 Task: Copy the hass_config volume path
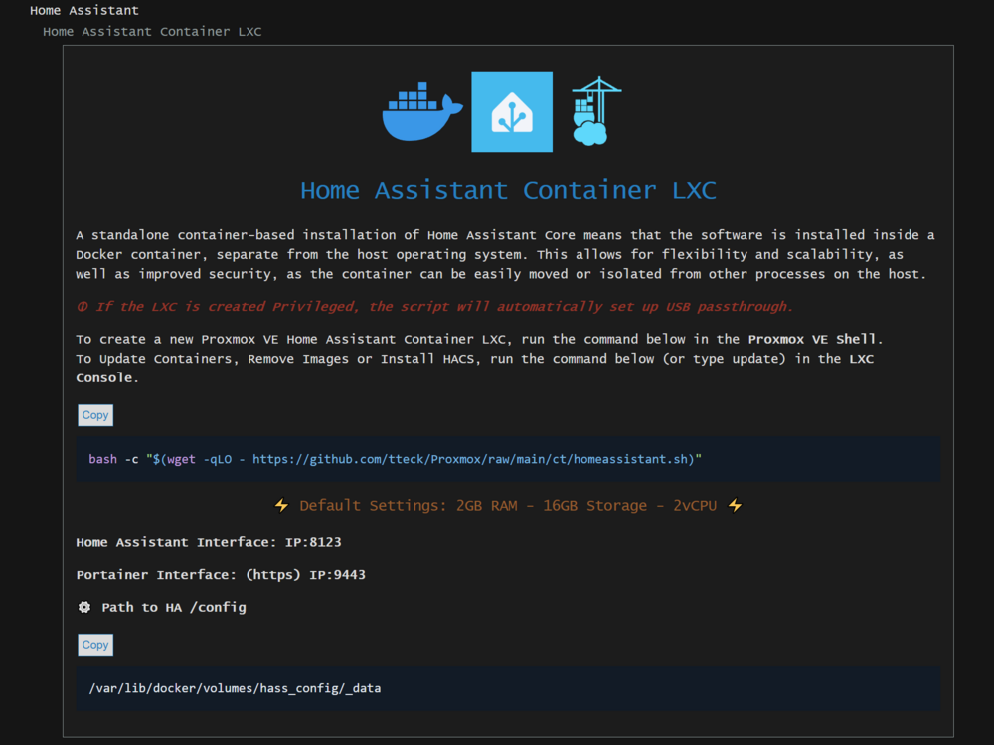coord(95,645)
